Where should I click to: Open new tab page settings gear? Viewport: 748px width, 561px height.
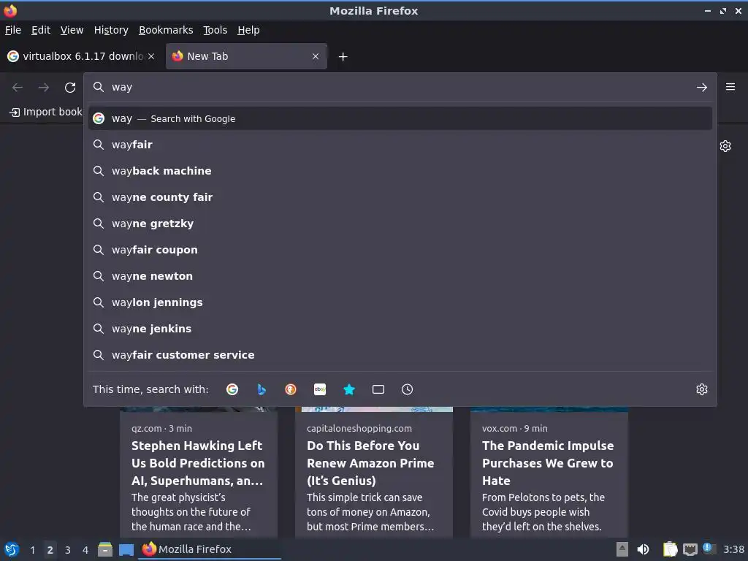coord(725,146)
